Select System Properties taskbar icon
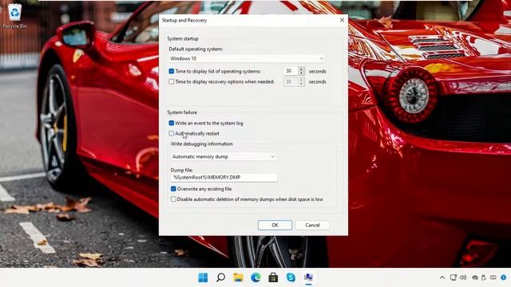Screen dimensions: 511x287 click(308, 277)
